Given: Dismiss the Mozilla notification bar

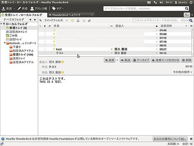Looking at the screenshot, I should [x=191, y=139].
